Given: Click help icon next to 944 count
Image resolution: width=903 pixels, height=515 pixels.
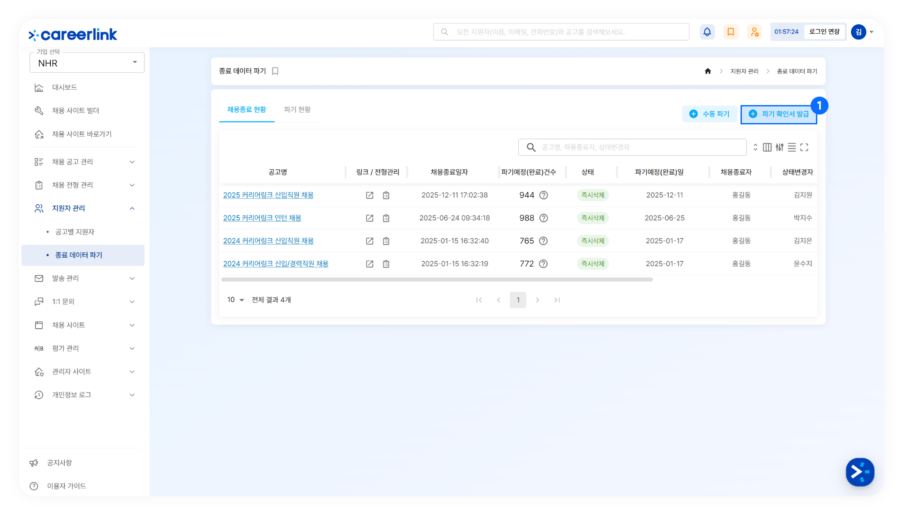Looking at the screenshot, I should (544, 195).
